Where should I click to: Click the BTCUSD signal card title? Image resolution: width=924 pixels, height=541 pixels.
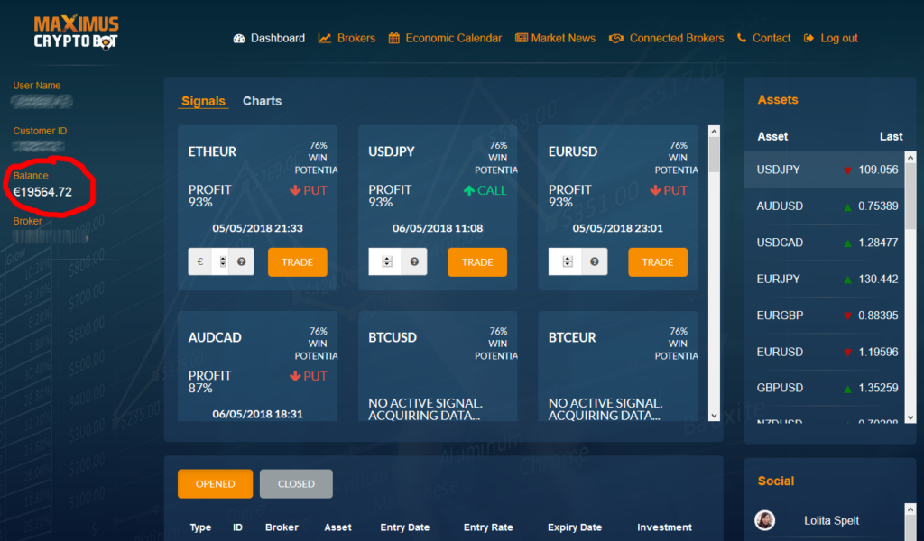point(393,338)
